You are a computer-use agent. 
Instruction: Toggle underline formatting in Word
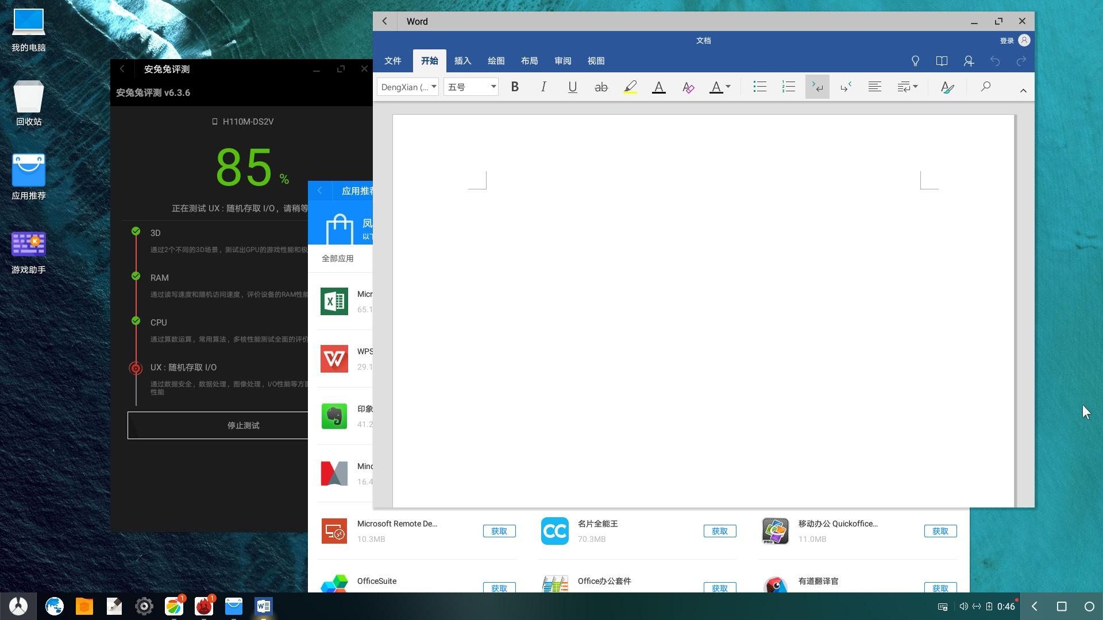click(572, 87)
